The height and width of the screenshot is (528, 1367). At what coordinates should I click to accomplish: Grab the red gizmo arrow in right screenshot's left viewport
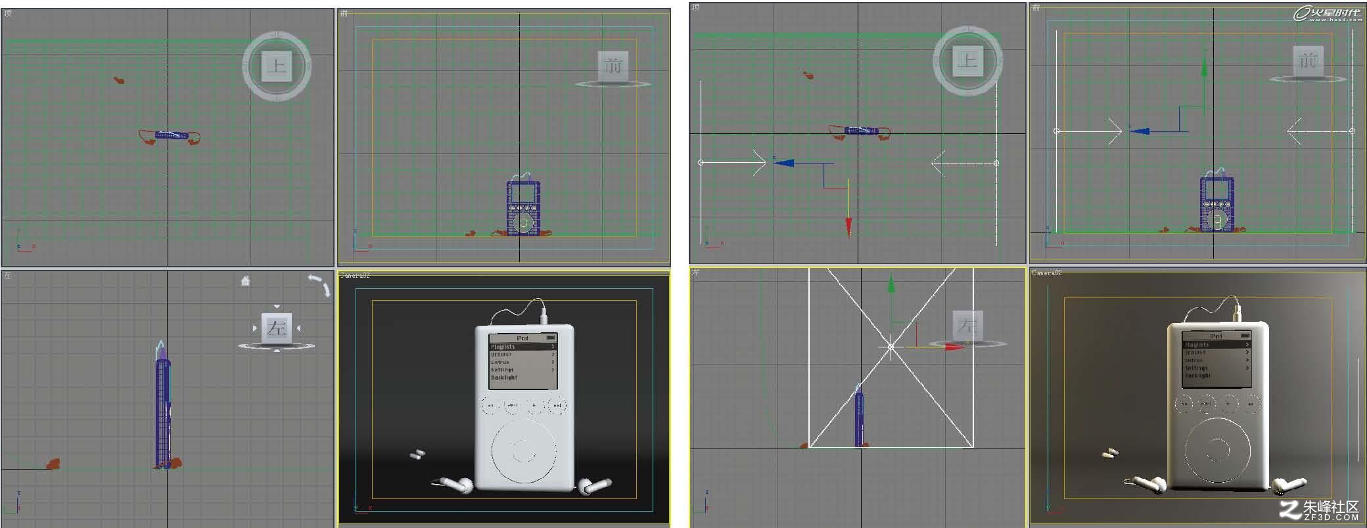pyautogui.click(x=955, y=347)
